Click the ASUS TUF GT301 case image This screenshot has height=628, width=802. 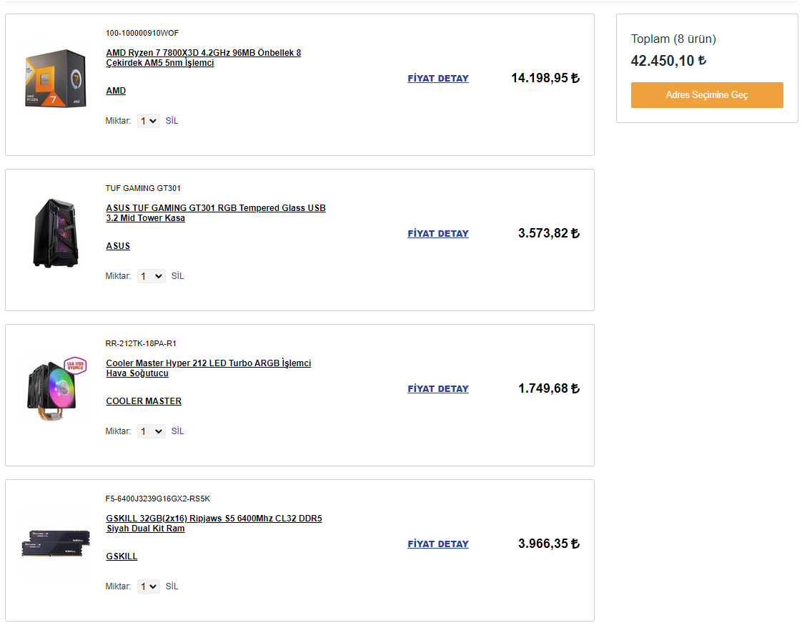pos(55,232)
